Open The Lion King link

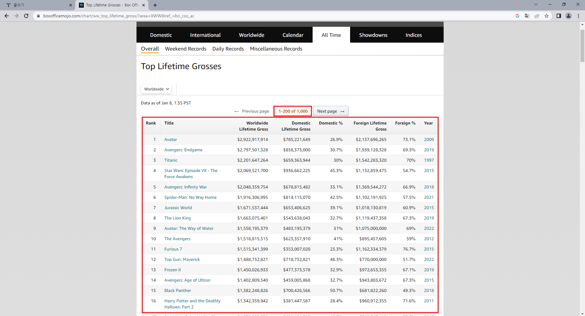click(178, 218)
